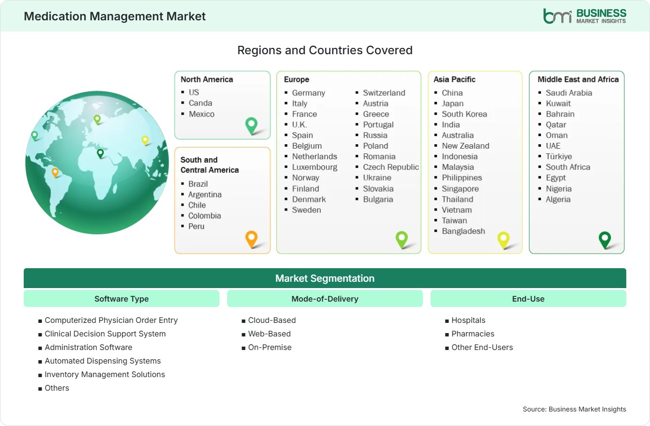Click the Market Segmentation banner

pos(325,278)
